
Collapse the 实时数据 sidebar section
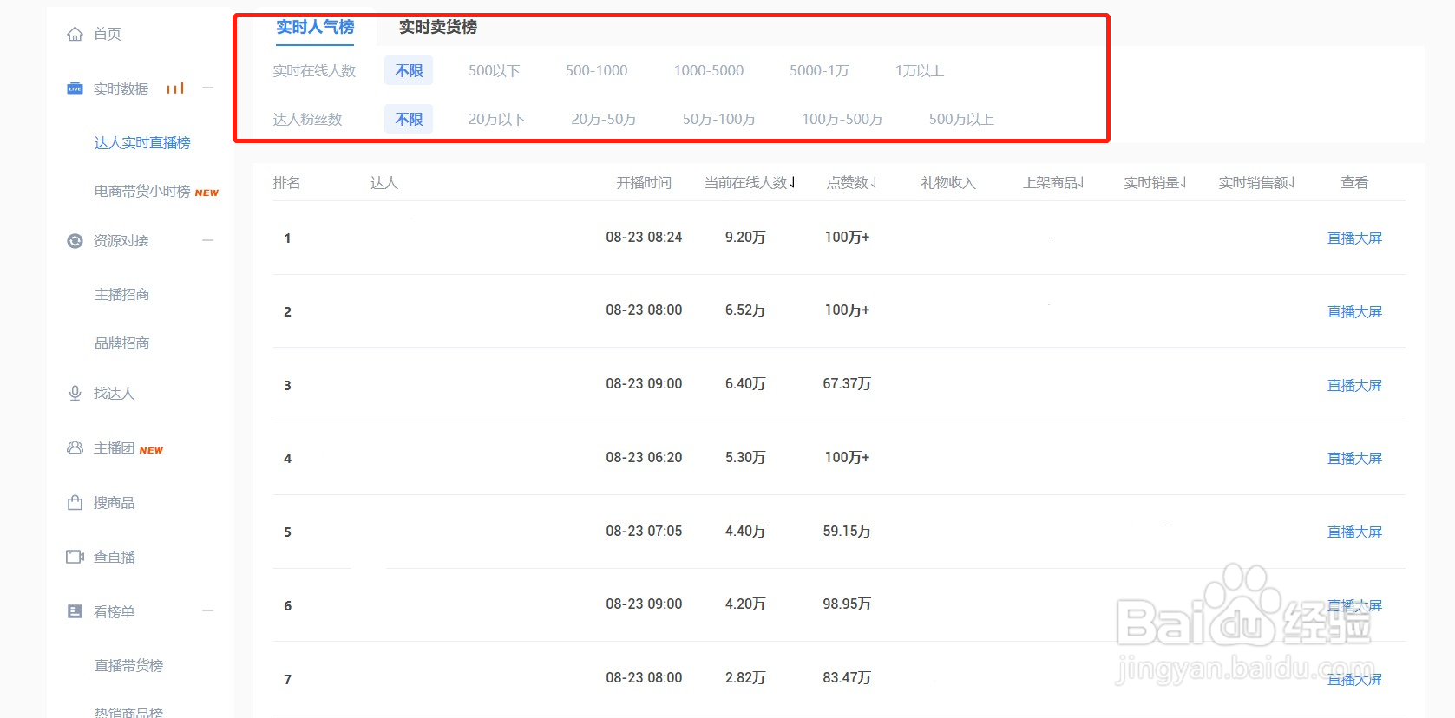(x=208, y=88)
